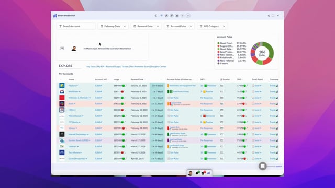
Task: Open the Send dropdown in the Infosys row
Action: pyautogui.click(x=256, y=128)
